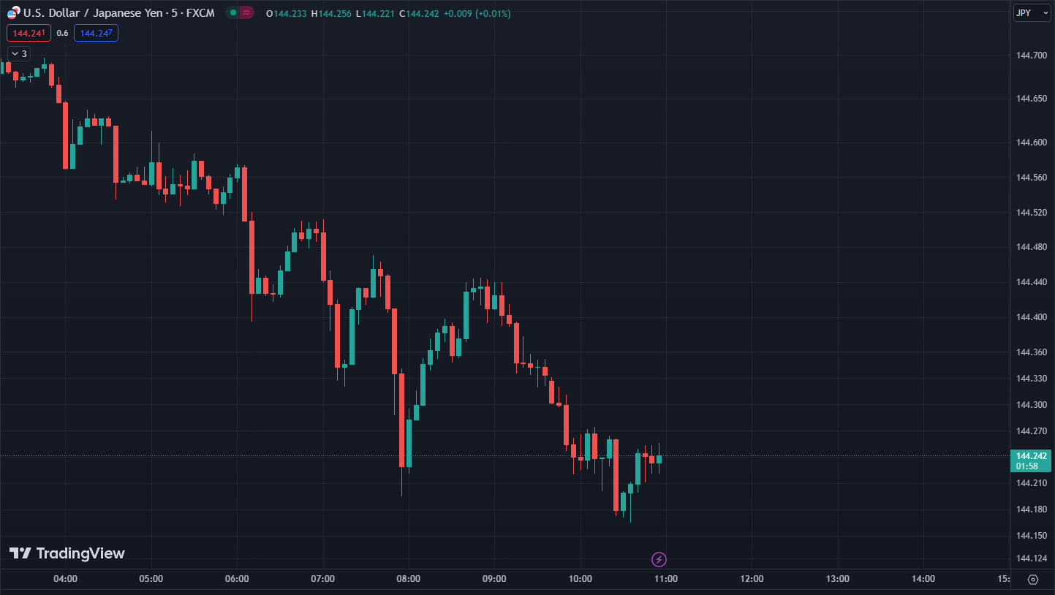Click the 144.400 level on the price scale
The height and width of the screenshot is (595, 1055).
(1031, 317)
